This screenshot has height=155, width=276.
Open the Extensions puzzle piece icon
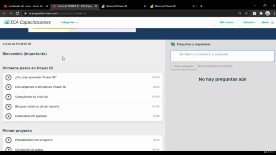tap(261, 13)
